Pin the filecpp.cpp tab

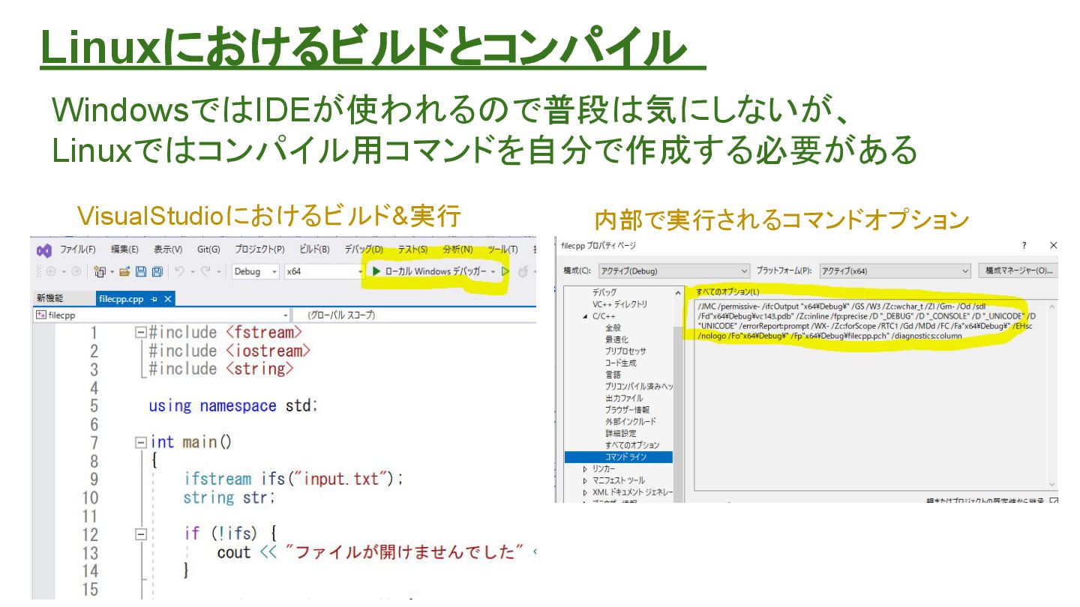click(x=154, y=299)
